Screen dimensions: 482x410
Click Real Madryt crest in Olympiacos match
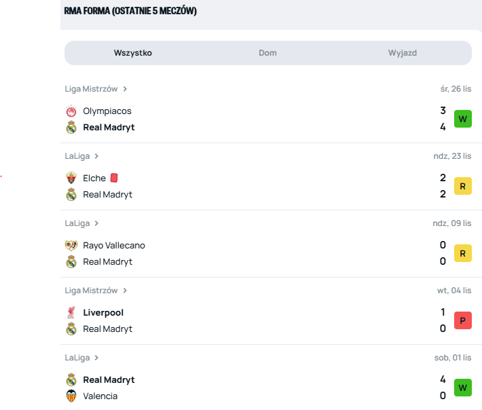71,128
